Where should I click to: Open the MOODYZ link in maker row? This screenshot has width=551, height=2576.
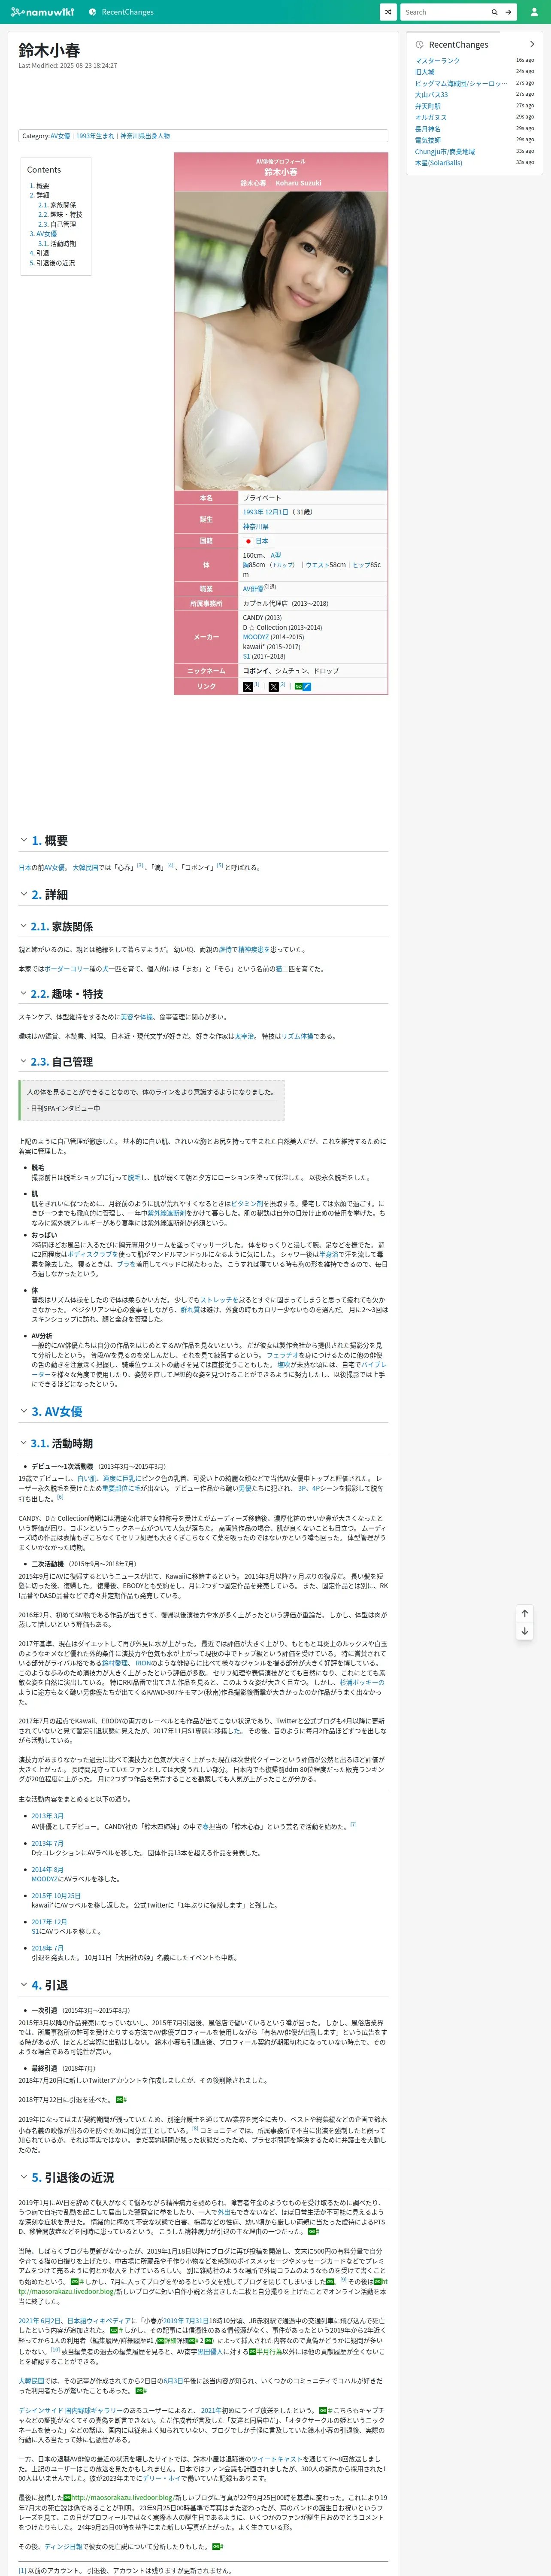(256, 637)
